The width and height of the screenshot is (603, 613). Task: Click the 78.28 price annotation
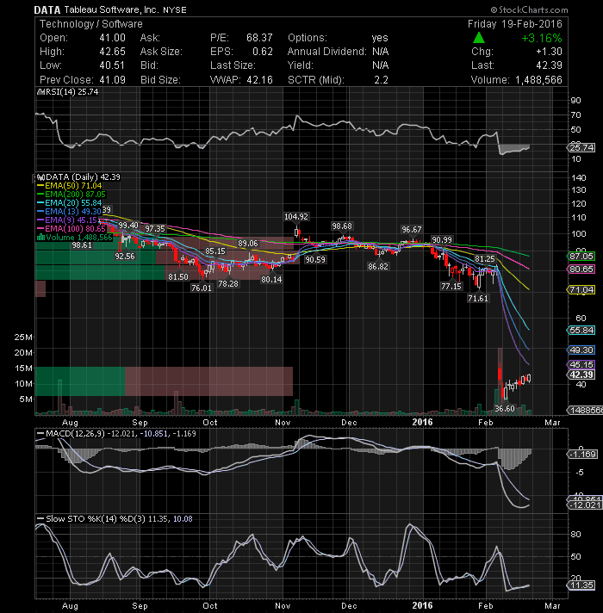point(228,283)
